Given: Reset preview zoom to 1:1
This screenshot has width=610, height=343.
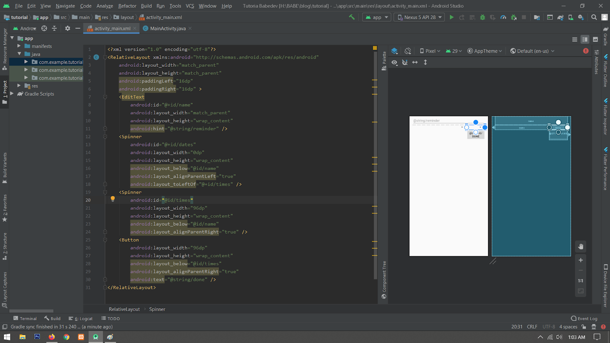Looking at the screenshot, I should (x=581, y=281).
